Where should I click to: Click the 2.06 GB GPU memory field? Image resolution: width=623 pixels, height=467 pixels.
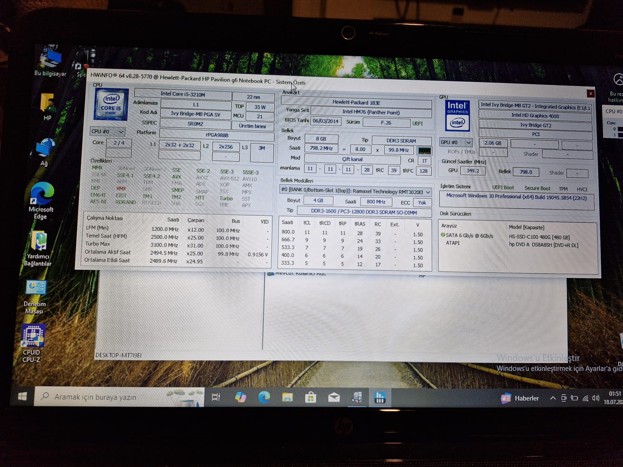pos(493,143)
